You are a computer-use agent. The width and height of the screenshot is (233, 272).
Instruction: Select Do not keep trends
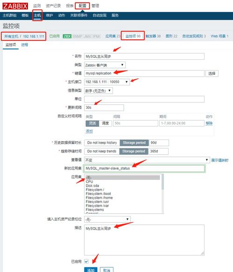tap(102, 151)
